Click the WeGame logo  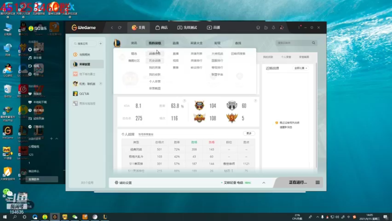point(84,28)
